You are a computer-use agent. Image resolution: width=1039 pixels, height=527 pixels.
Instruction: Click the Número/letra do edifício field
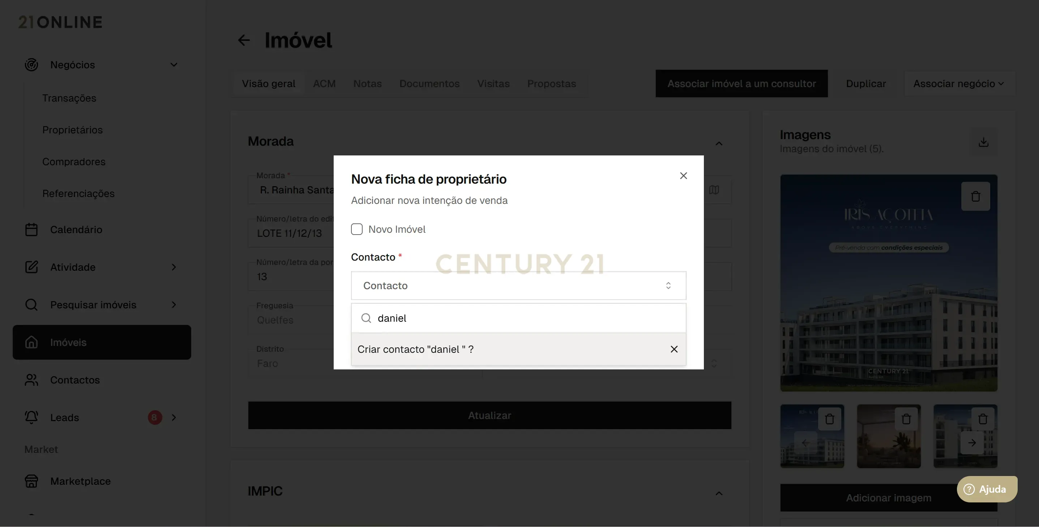click(291, 233)
